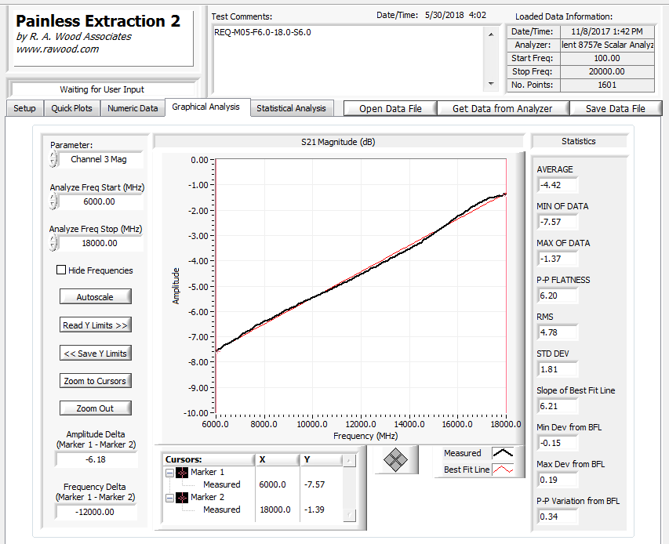Screen dimensions: 669x544
Task: Click the red cursor line at 18000 MHz
Action: [506, 285]
